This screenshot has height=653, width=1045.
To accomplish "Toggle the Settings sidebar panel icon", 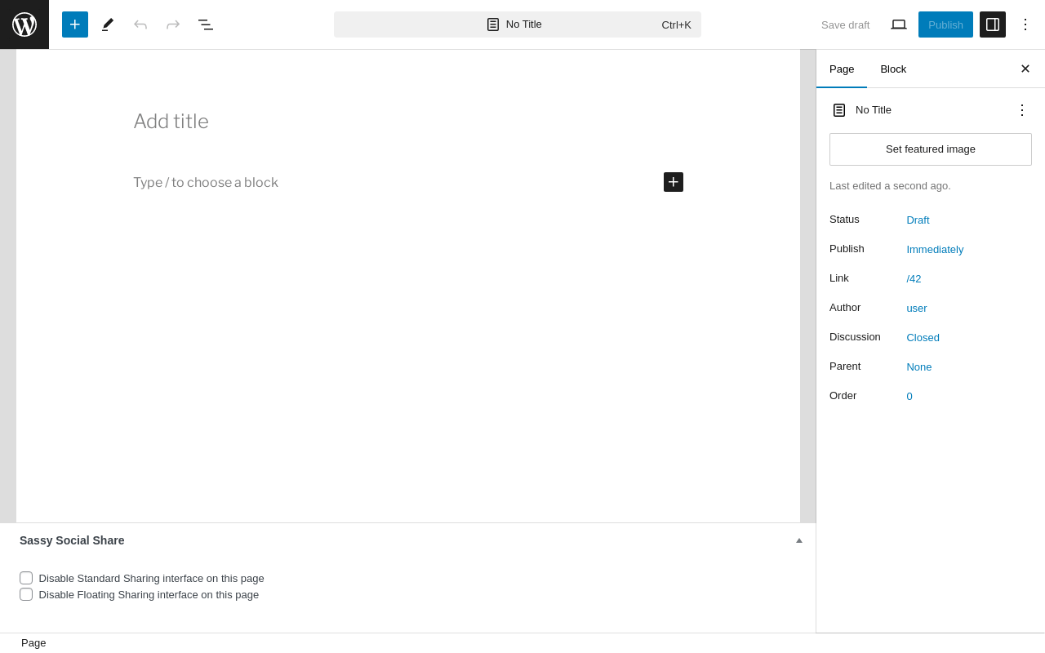I will pos(993,24).
